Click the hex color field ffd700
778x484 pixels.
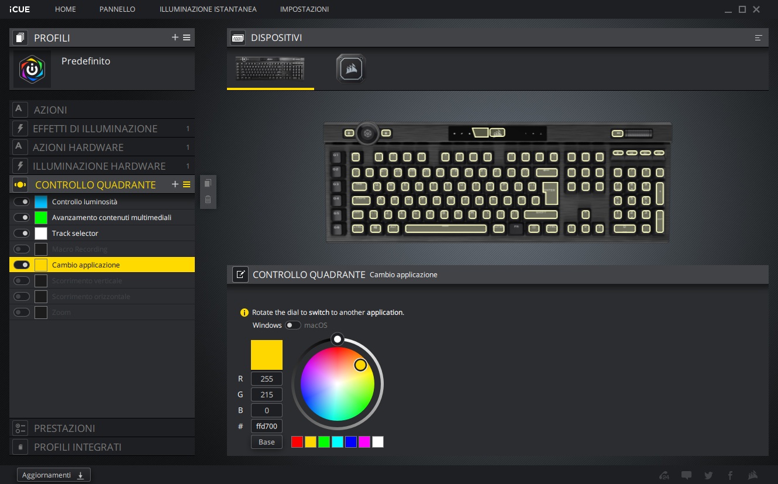(267, 426)
